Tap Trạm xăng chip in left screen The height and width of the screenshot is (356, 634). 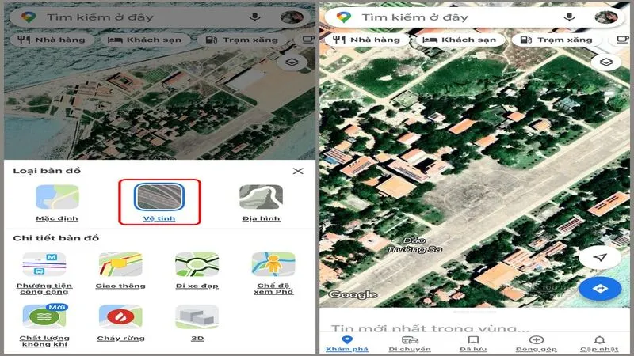[x=242, y=40]
